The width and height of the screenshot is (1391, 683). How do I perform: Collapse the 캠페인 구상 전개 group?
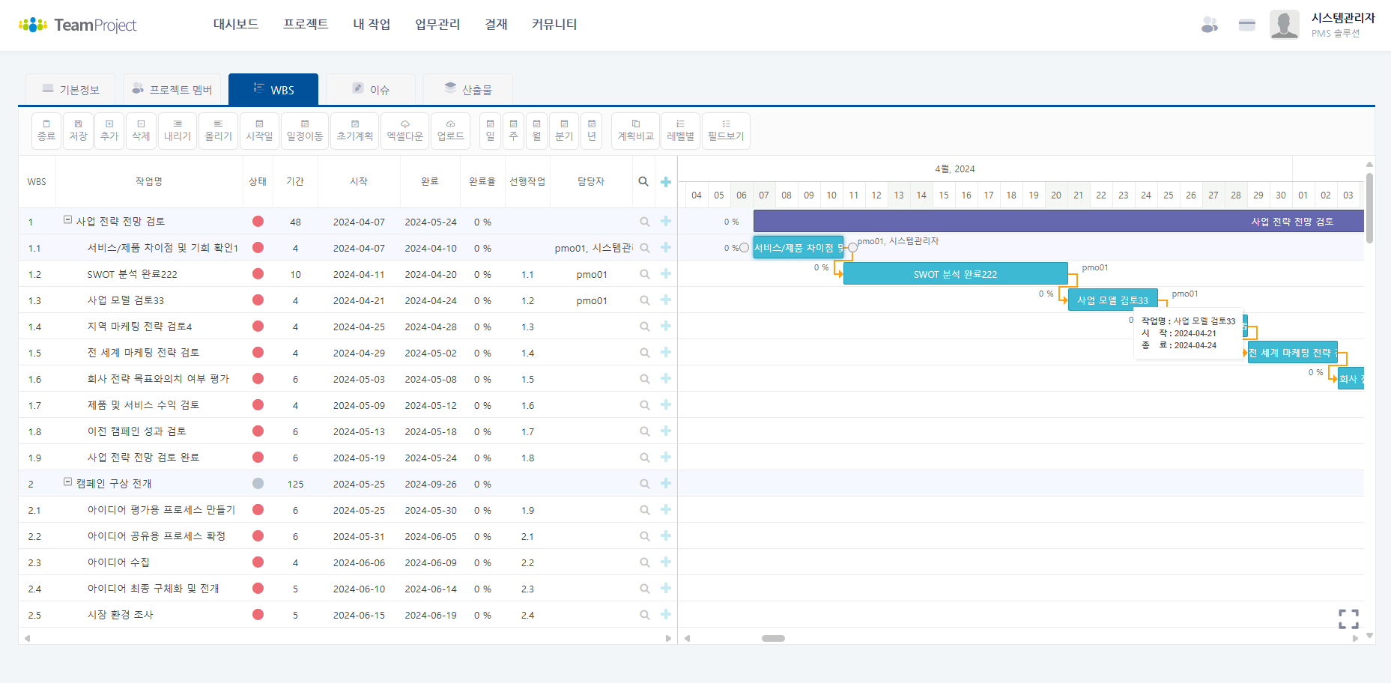tap(68, 482)
